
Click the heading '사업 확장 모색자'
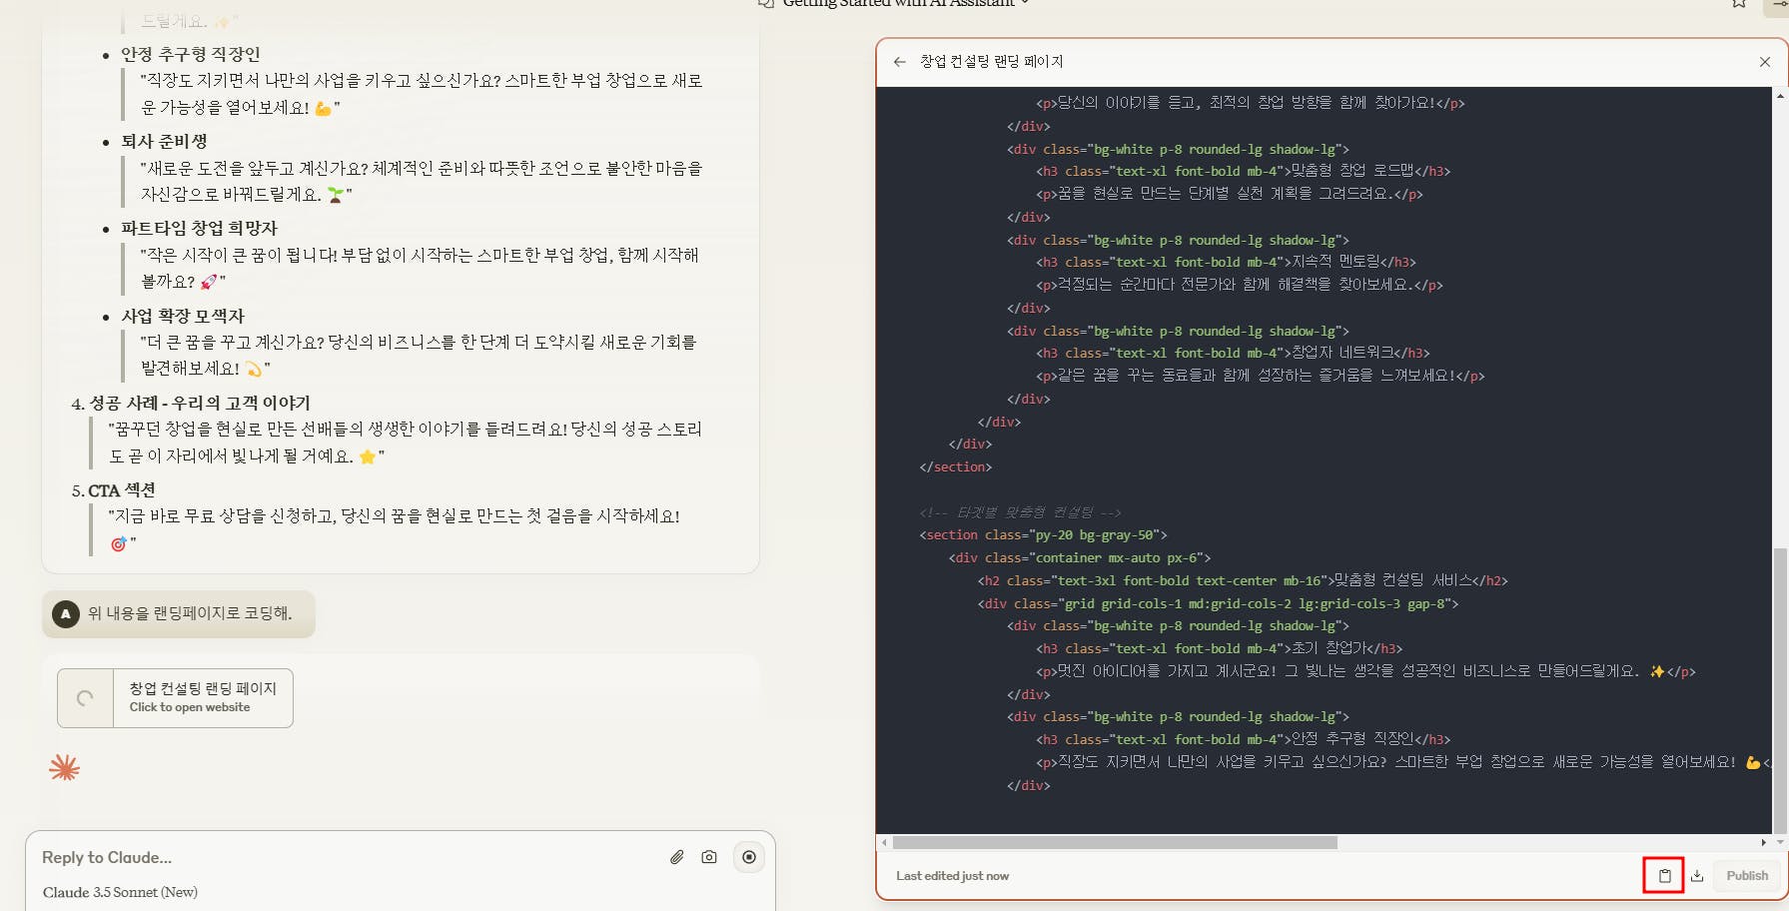click(x=183, y=316)
